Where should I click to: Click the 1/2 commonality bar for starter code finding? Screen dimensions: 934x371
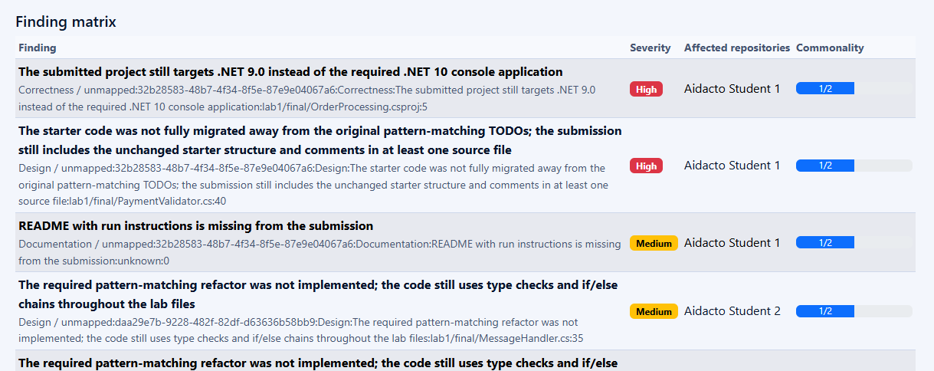(854, 166)
